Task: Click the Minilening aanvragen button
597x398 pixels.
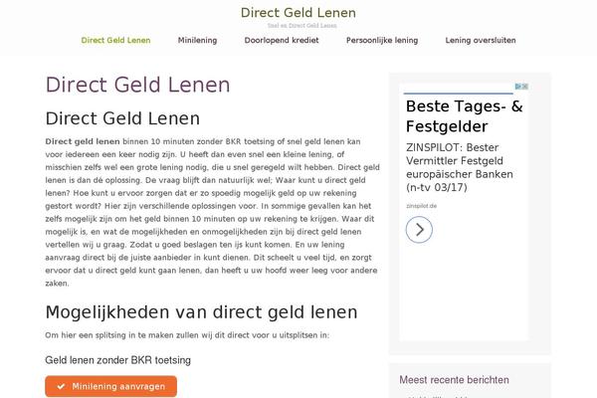Action: [110, 386]
